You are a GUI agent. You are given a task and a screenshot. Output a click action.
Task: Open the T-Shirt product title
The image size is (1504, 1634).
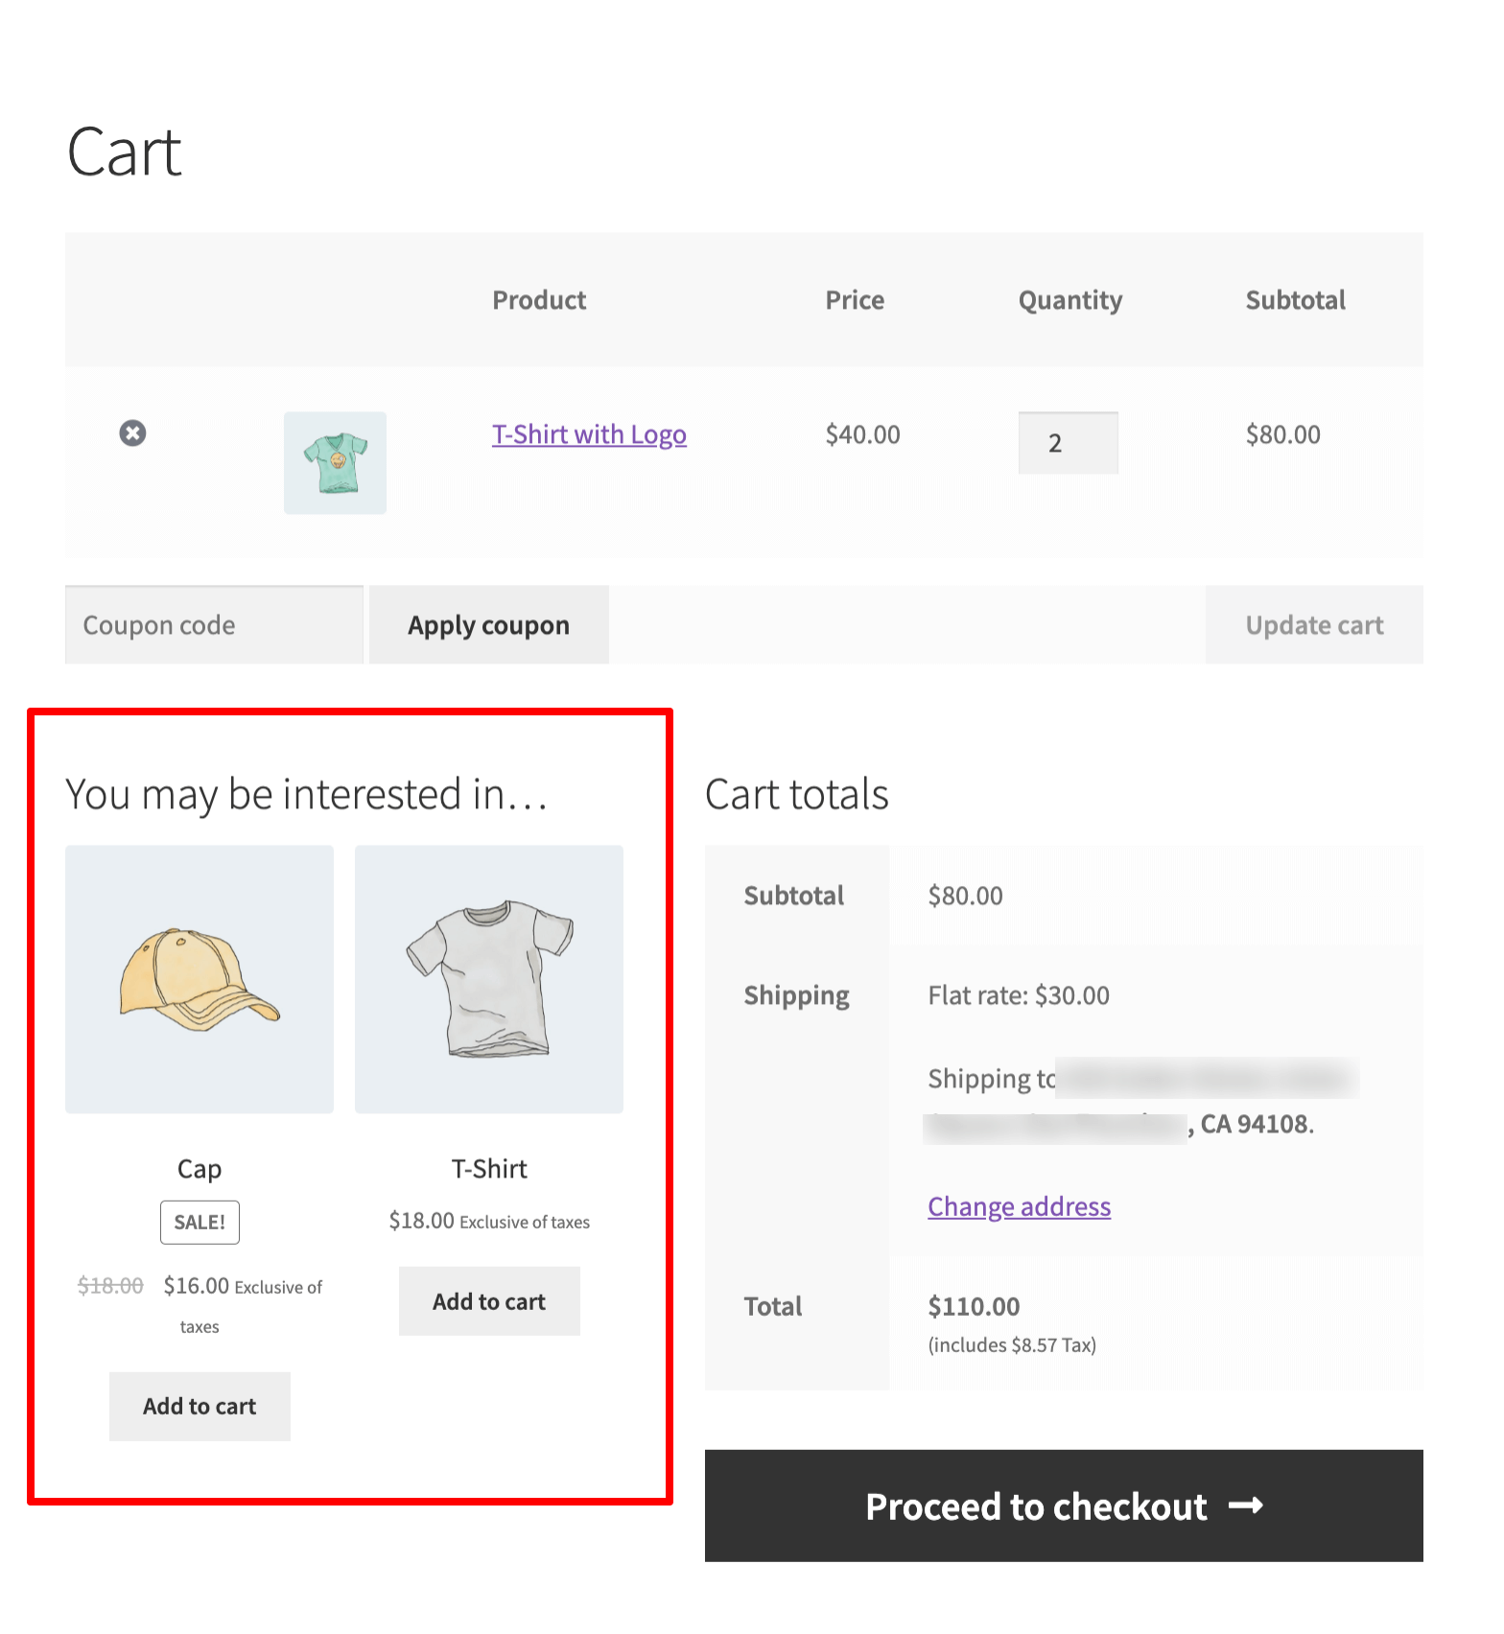point(489,1169)
